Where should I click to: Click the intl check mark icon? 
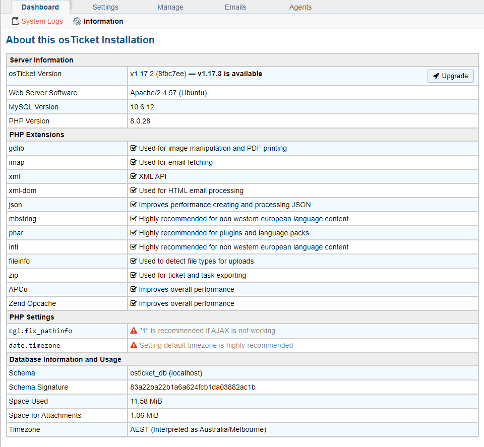coord(133,247)
